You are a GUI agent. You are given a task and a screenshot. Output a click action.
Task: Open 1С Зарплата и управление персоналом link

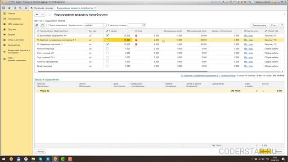[200, 76]
